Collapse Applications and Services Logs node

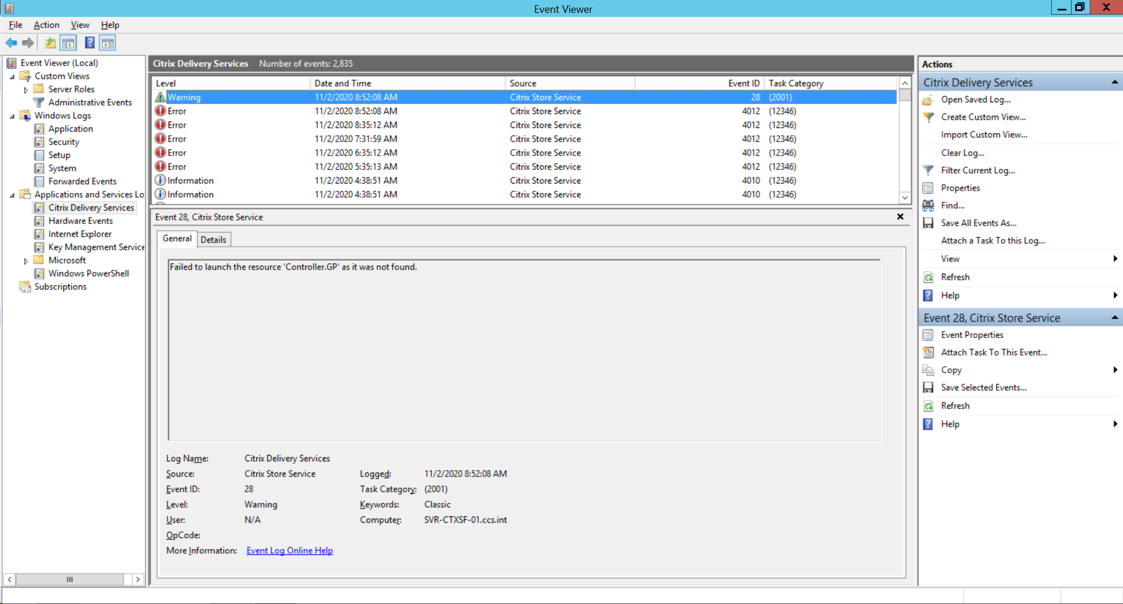point(12,195)
